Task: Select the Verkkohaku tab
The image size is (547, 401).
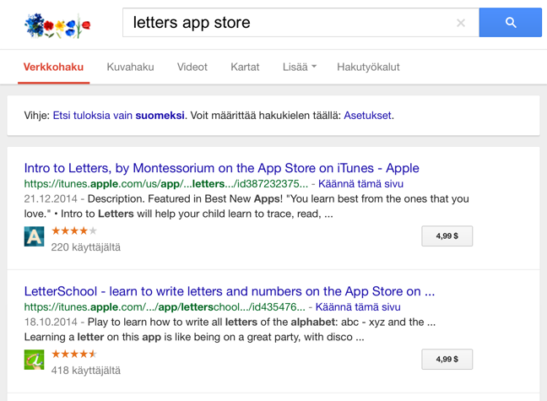Action: [x=53, y=67]
